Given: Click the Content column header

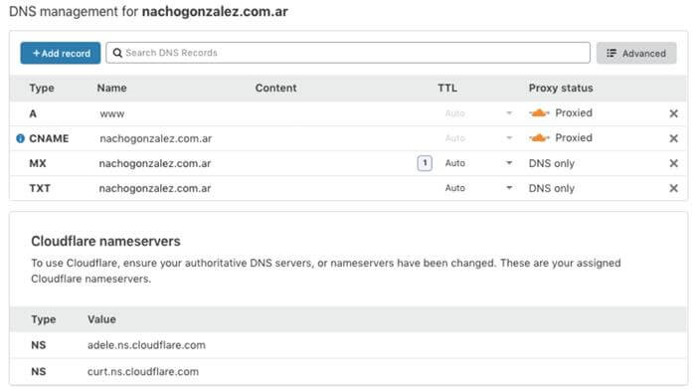Looking at the screenshot, I should [x=275, y=88].
